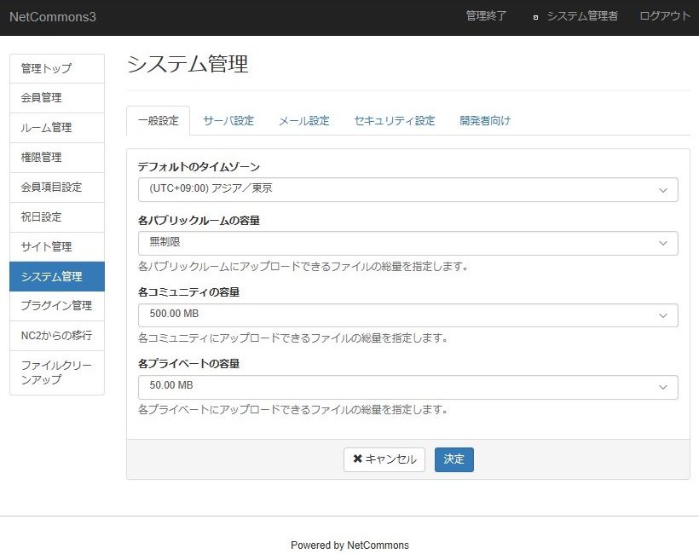Click the 決定 submit button
The height and width of the screenshot is (554, 699).
coord(453,459)
